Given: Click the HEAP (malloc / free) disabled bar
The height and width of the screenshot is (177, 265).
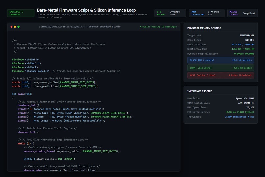Looking at the screenshot, I should [x=221, y=75].
